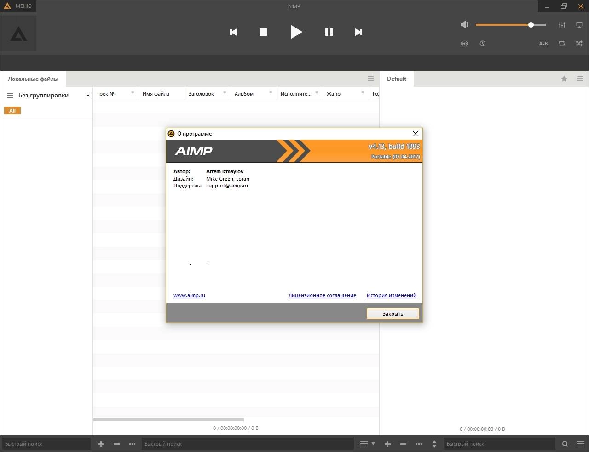Open the equalizer settings icon
Viewport: 589px width, 452px height.
562,25
